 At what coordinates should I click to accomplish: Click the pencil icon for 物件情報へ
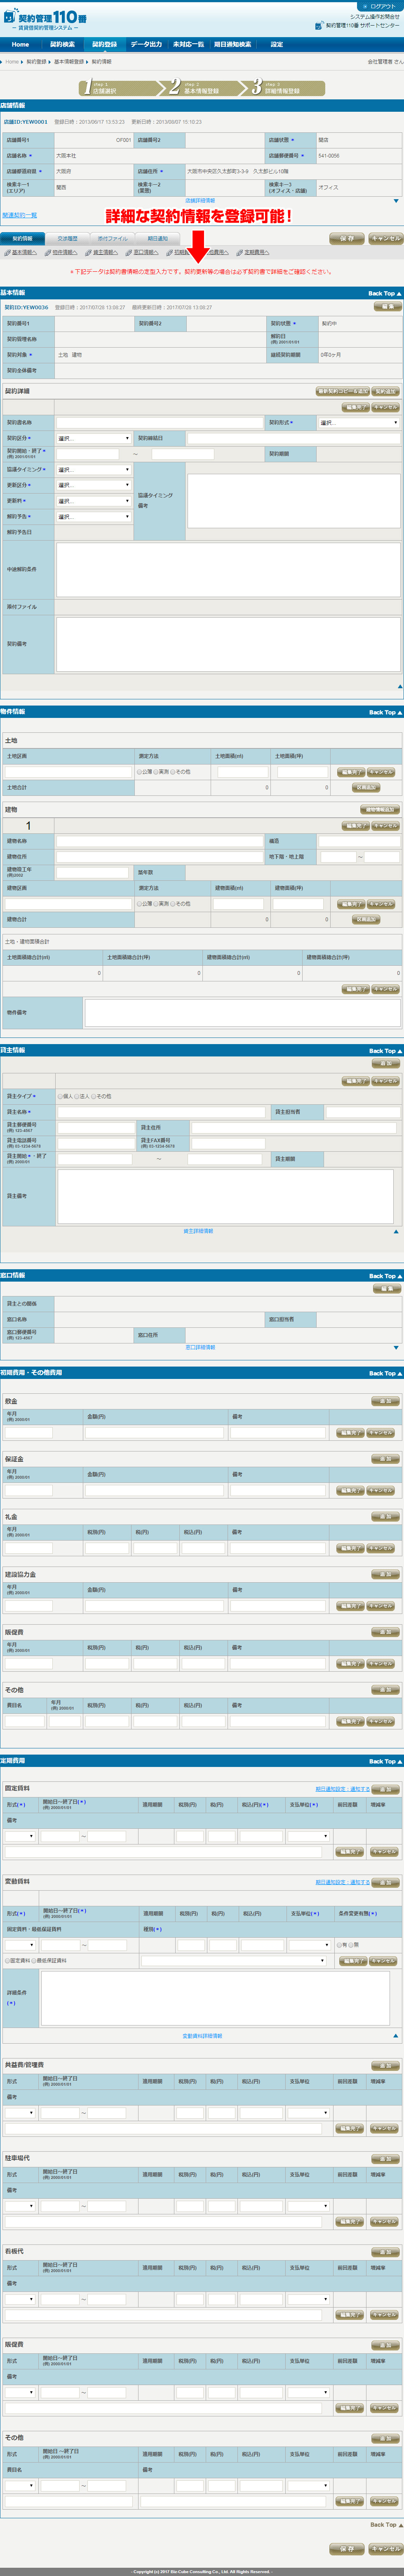(47, 253)
